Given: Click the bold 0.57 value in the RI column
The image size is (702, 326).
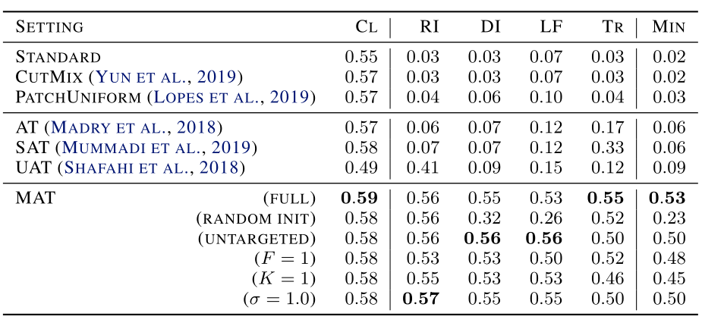Looking at the screenshot, I should 422,298.
